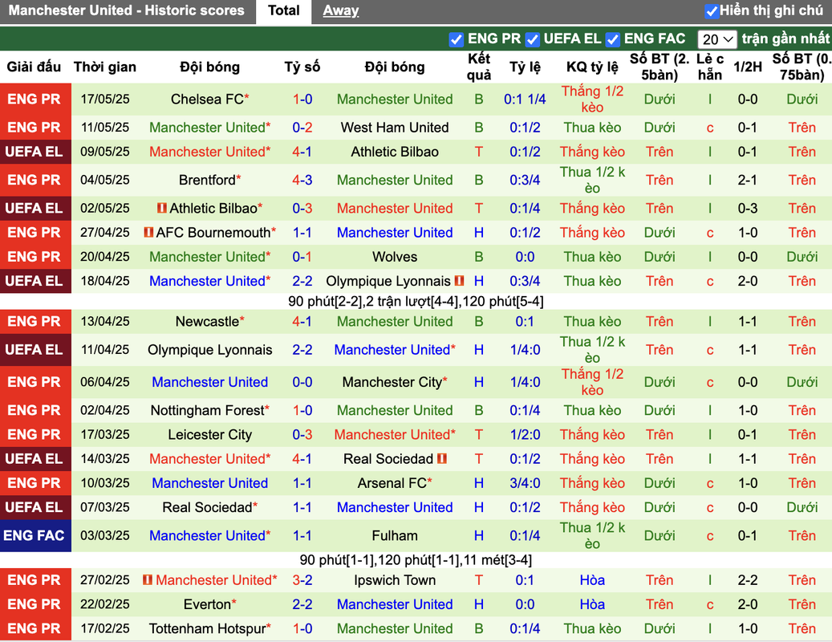Image resolution: width=832 pixels, height=642 pixels.
Task: Click odds 0:1 1/4 on Chelsea row
Action: point(525,100)
